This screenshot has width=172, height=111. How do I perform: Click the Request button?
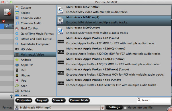42,100
